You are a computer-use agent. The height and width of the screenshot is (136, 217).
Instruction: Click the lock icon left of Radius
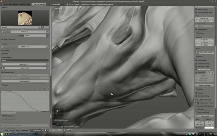3,32
